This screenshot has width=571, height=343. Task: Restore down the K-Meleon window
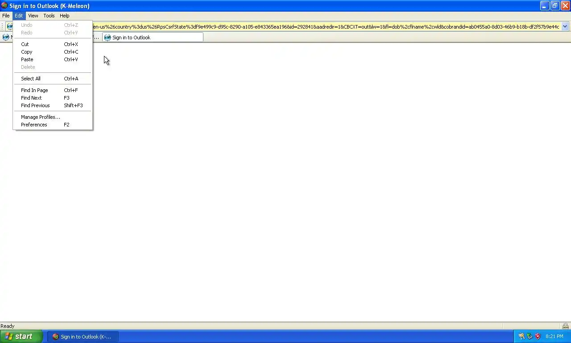coord(555,6)
